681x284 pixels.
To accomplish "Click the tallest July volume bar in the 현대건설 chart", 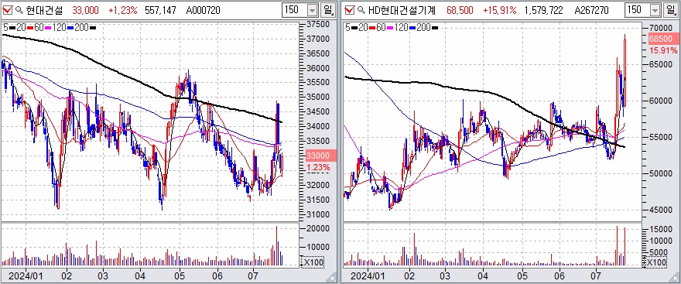I will (x=276, y=245).
